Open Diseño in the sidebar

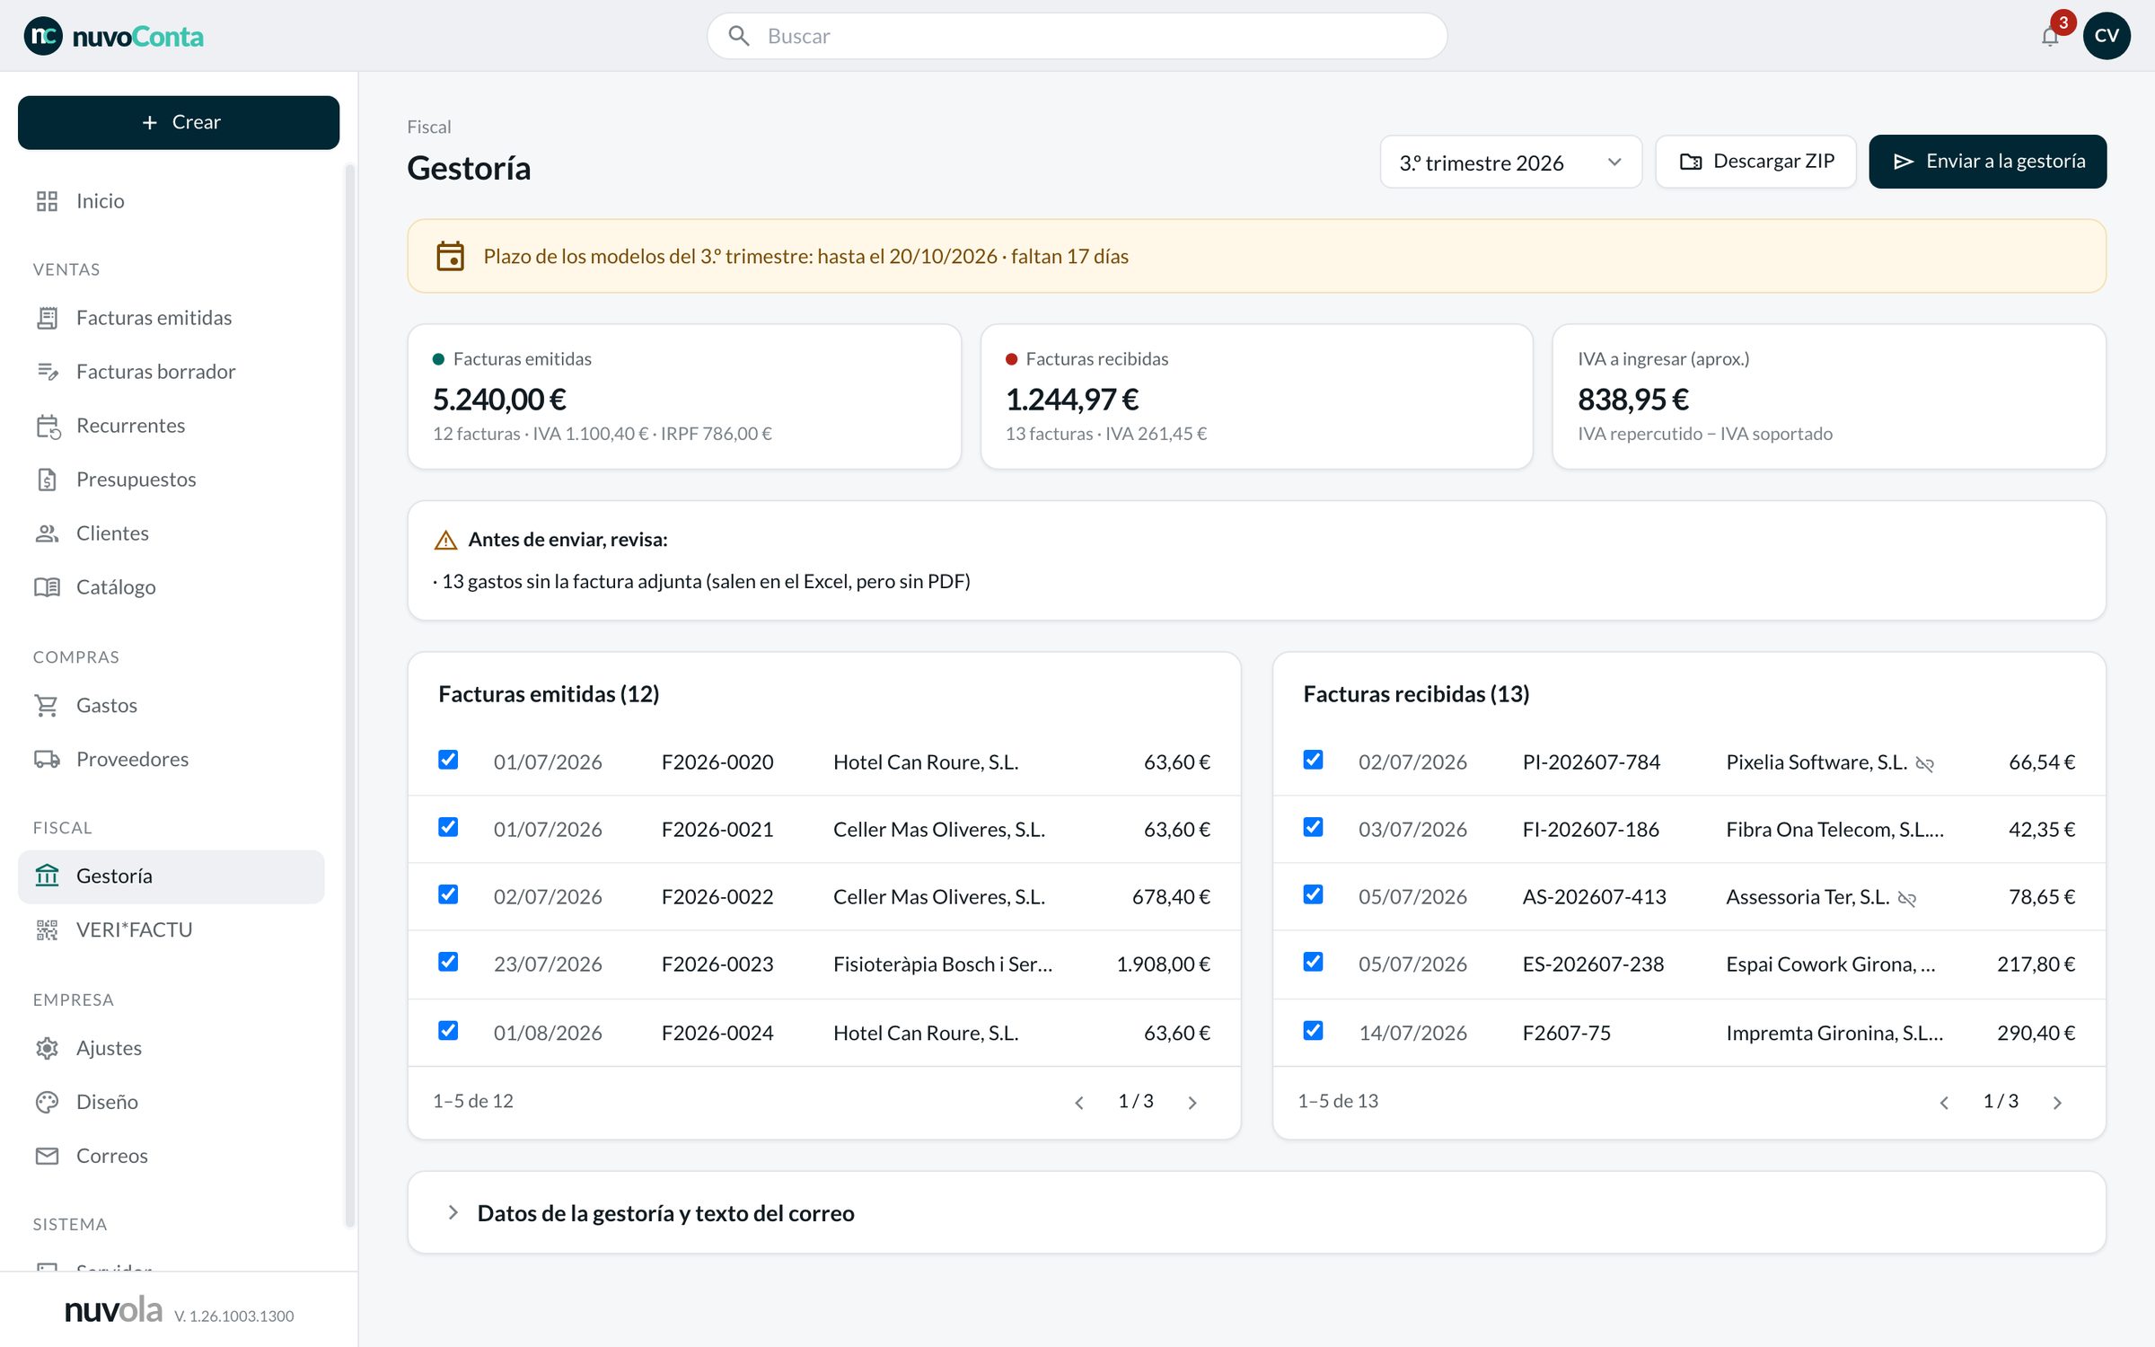[171, 1102]
